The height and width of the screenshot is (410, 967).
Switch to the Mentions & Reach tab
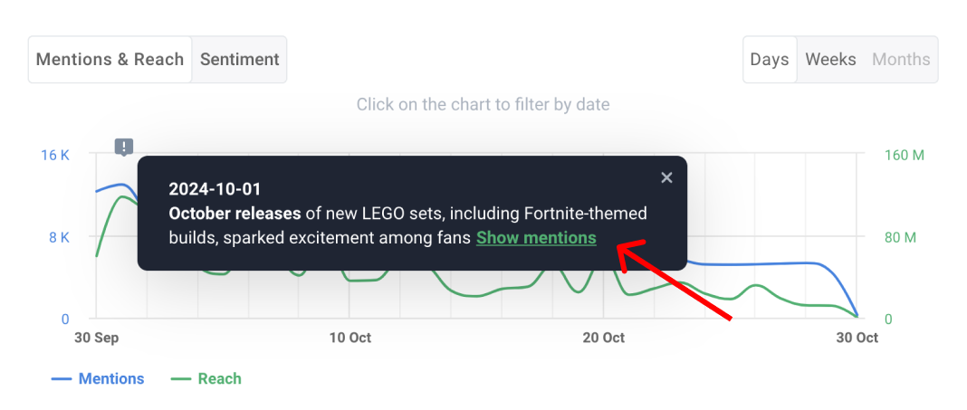click(110, 60)
